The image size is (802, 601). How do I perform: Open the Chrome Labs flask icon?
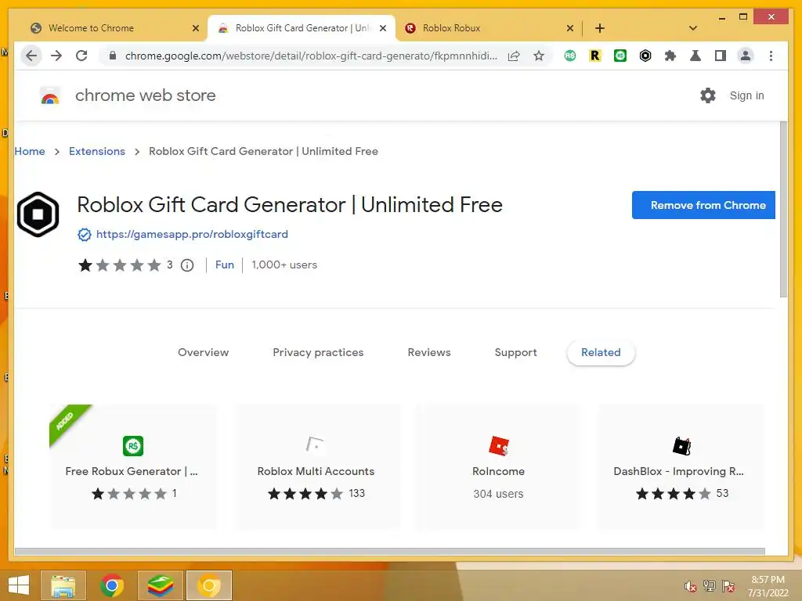695,56
